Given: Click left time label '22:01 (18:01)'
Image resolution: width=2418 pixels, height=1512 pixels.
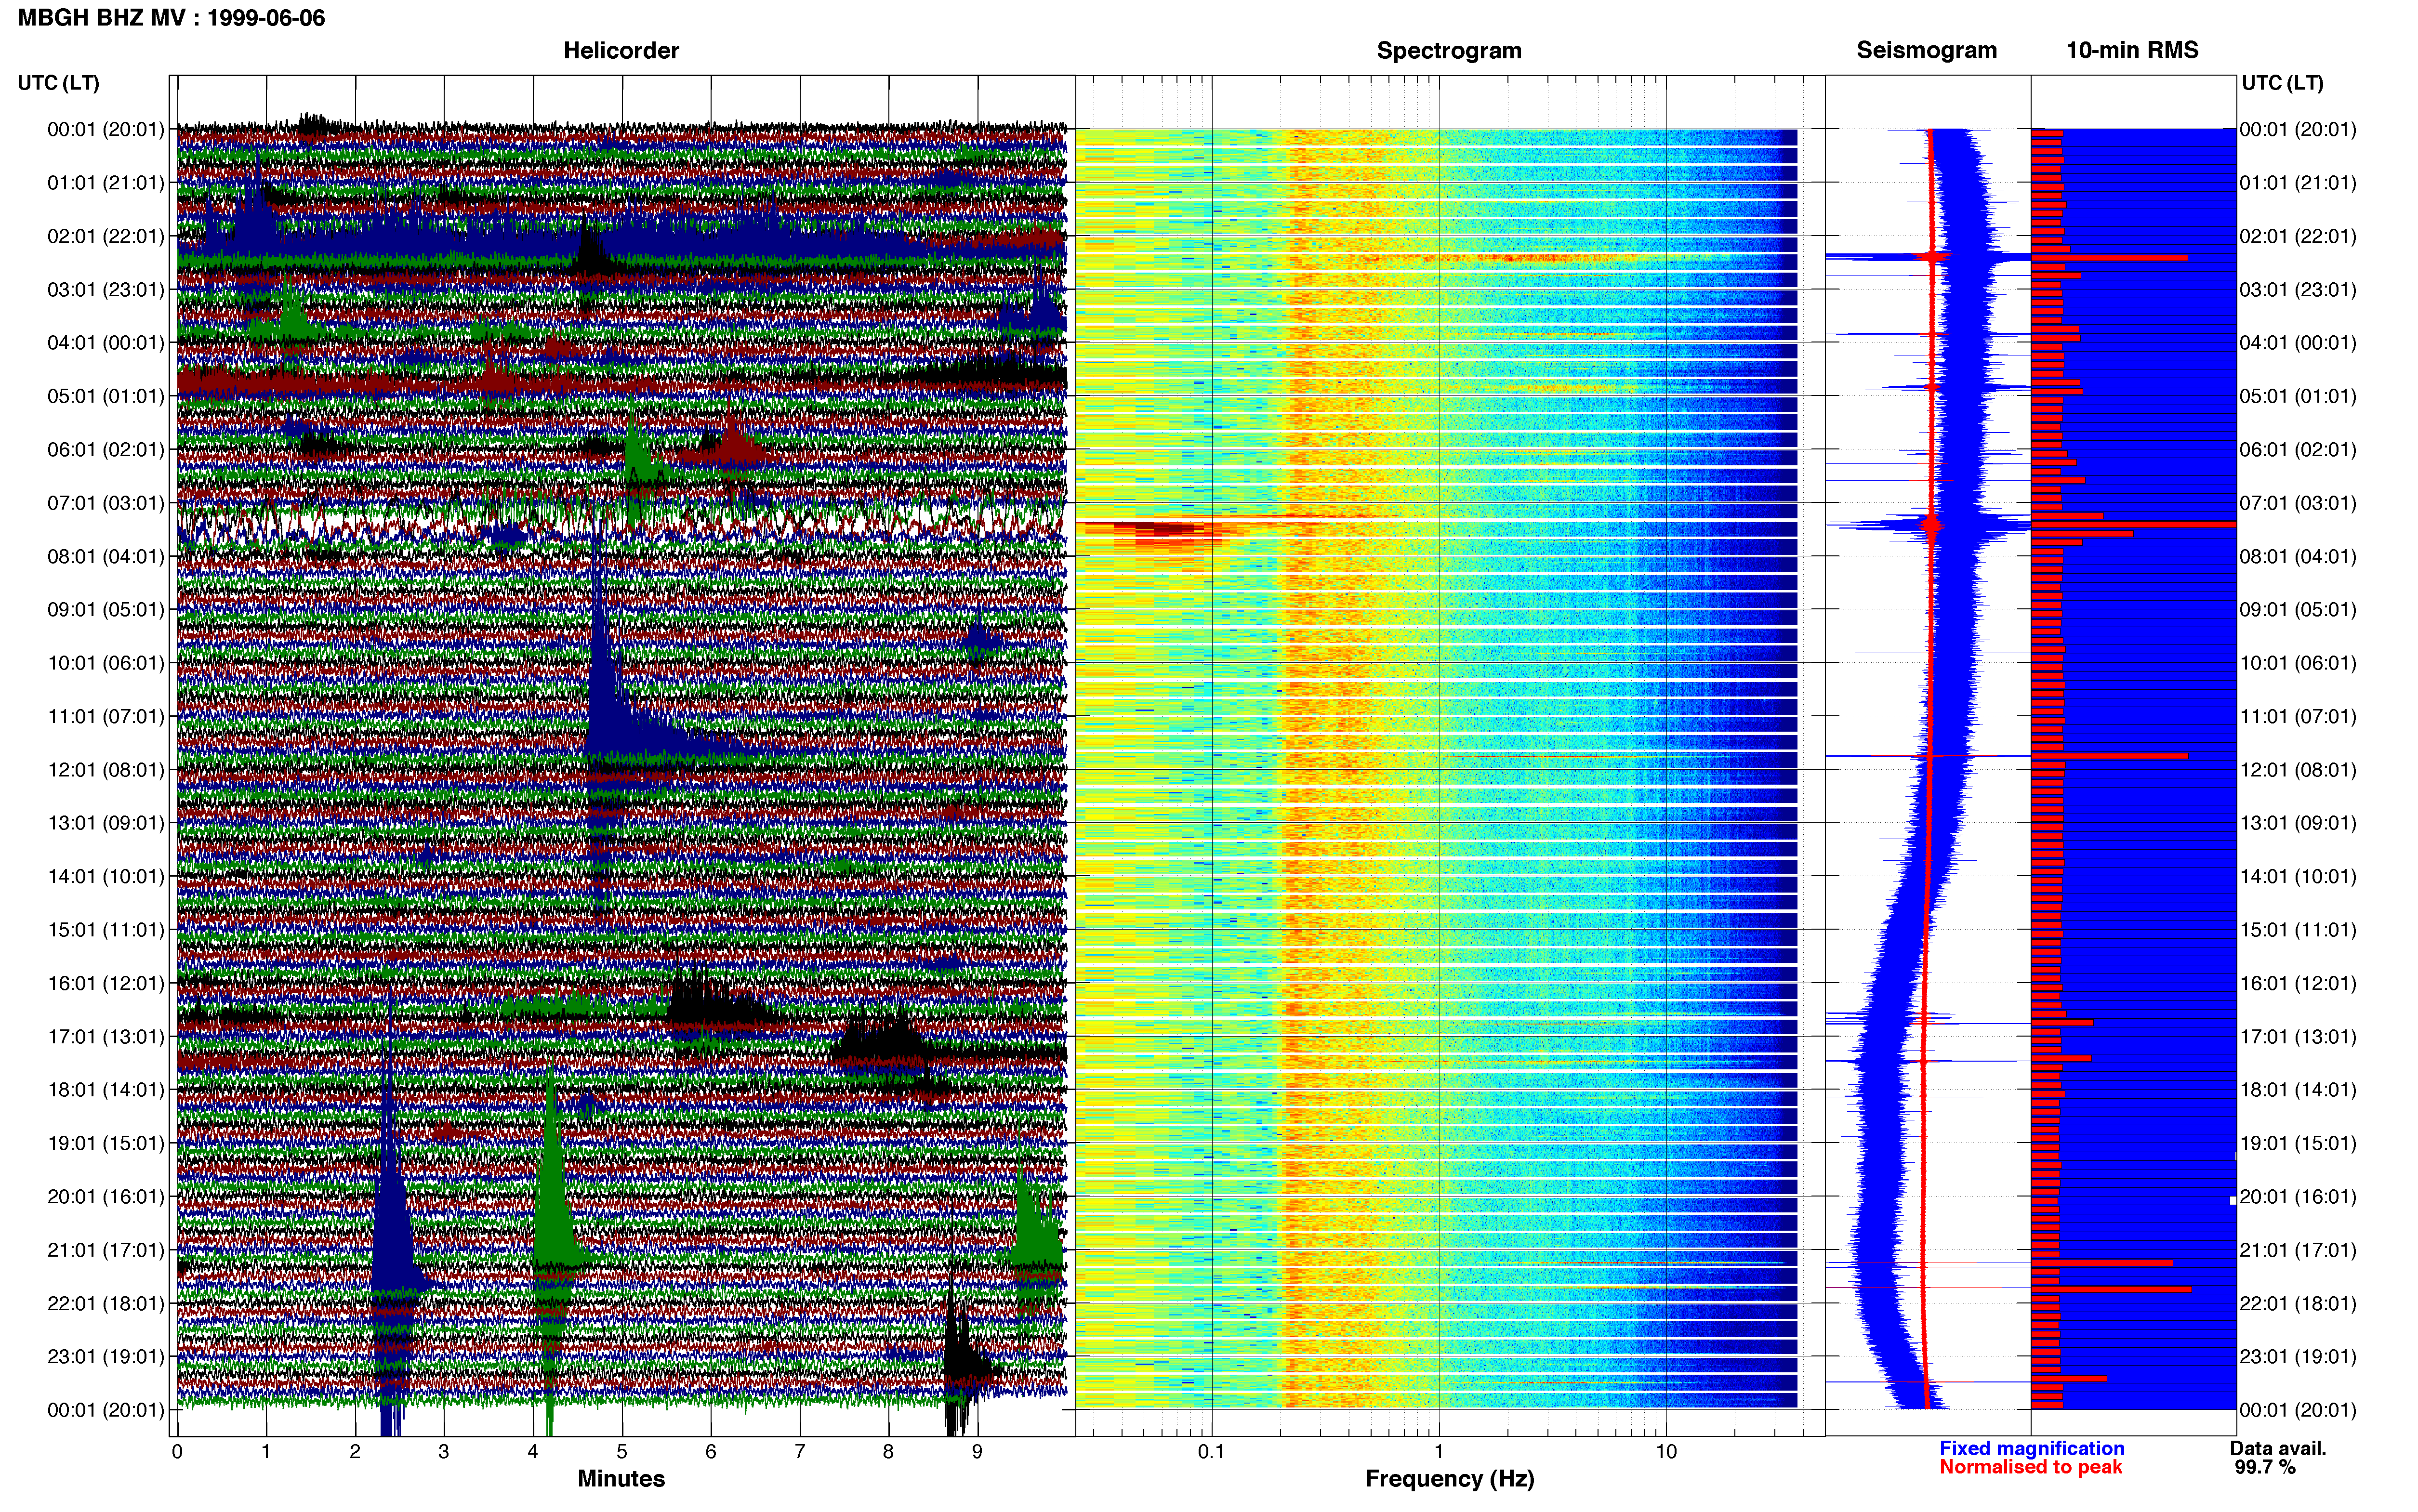Looking at the screenshot, I should coord(105,1304).
